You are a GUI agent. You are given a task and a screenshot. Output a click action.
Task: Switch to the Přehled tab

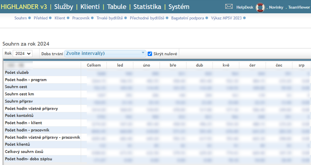point(41,18)
